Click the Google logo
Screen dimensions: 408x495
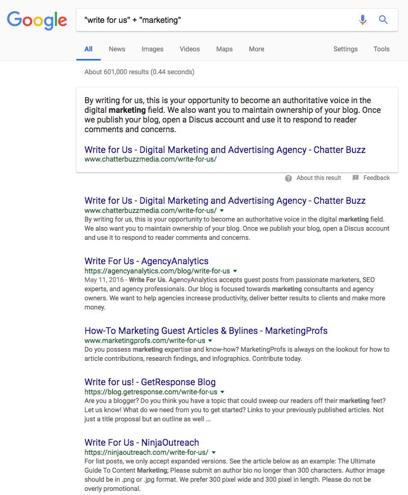point(37,20)
